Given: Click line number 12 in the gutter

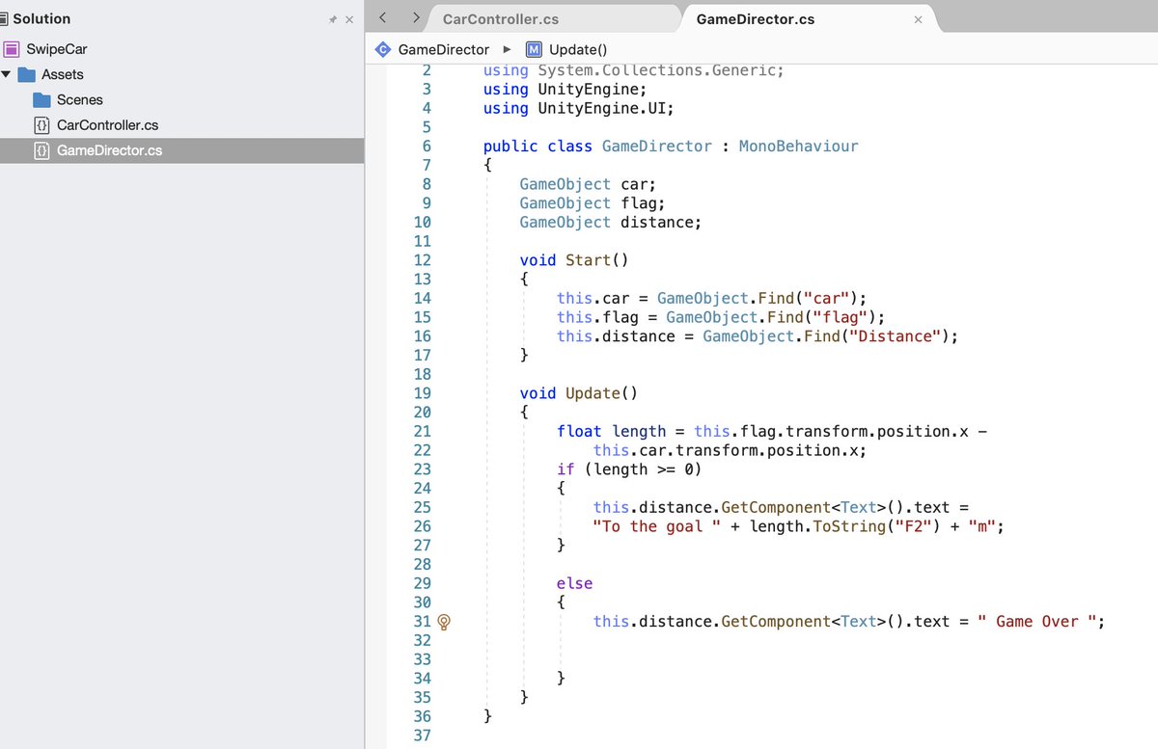Looking at the screenshot, I should point(422,260).
